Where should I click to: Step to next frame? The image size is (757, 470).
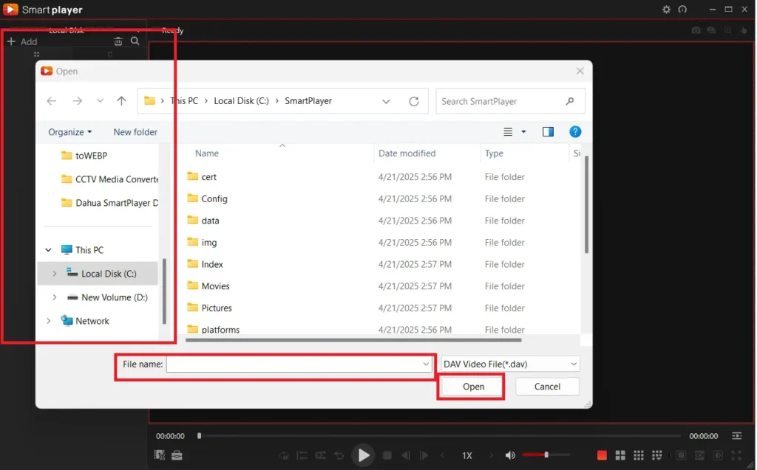click(x=424, y=455)
